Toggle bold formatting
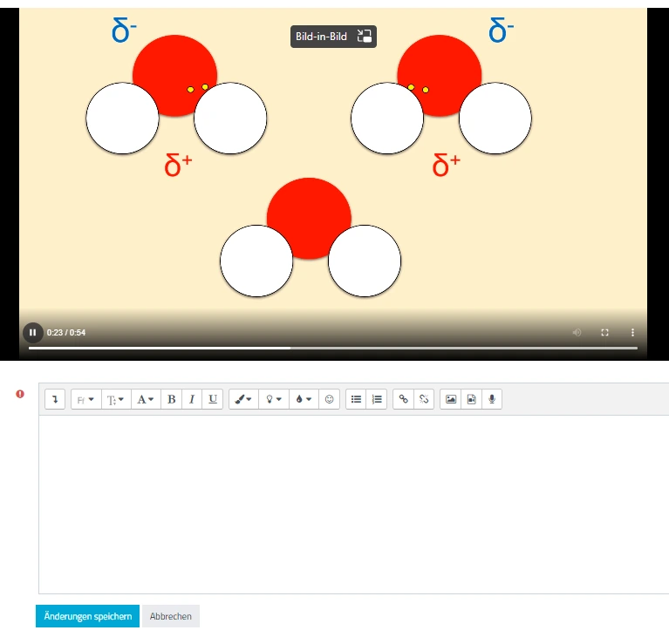Image resolution: width=669 pixels, height=637 pixels. [x=171, y=399]
